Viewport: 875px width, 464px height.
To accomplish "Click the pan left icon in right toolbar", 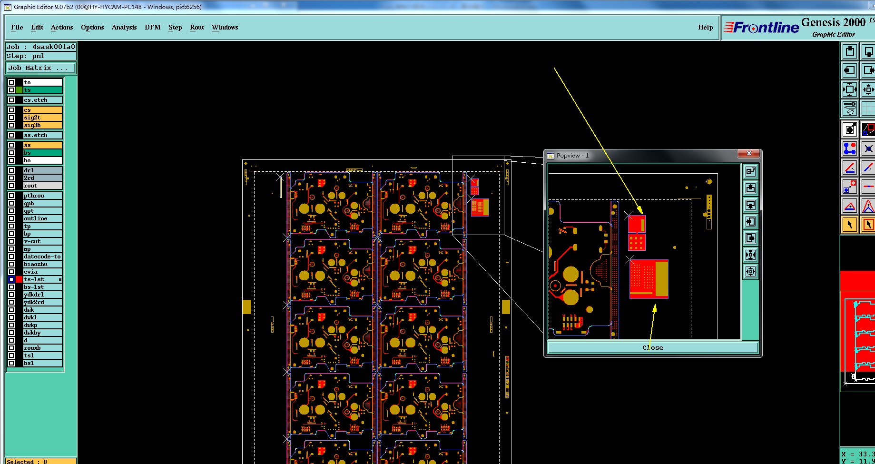I will click(849, 70).
